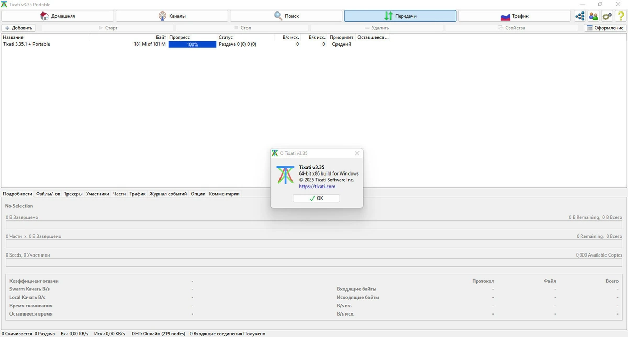628x337 pixels.
Task: Sort by the Статус column header
Action: point(245,37)
